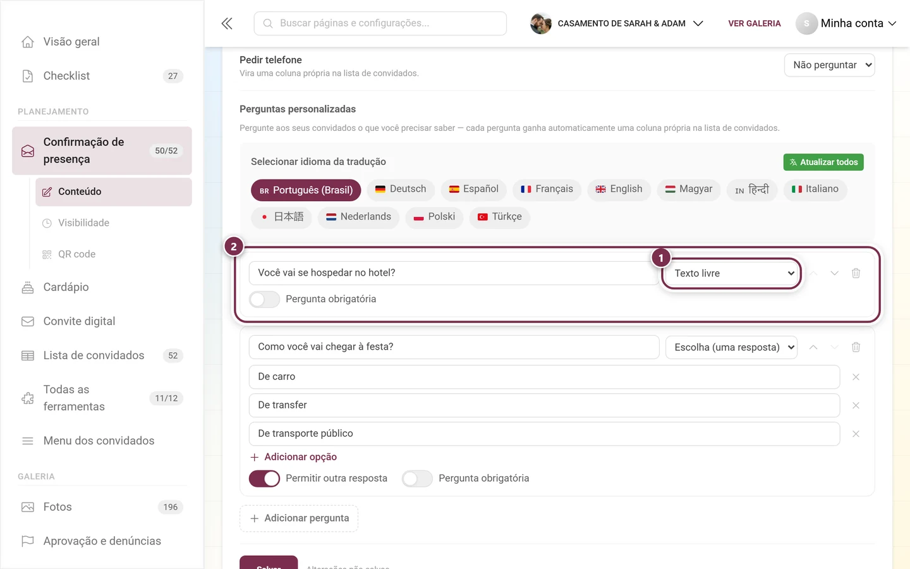This screenshot has width=910, height=569.
Task: Toggle 'Pergunta obrigatória' for hotel question
Action: tap(264, 299)
